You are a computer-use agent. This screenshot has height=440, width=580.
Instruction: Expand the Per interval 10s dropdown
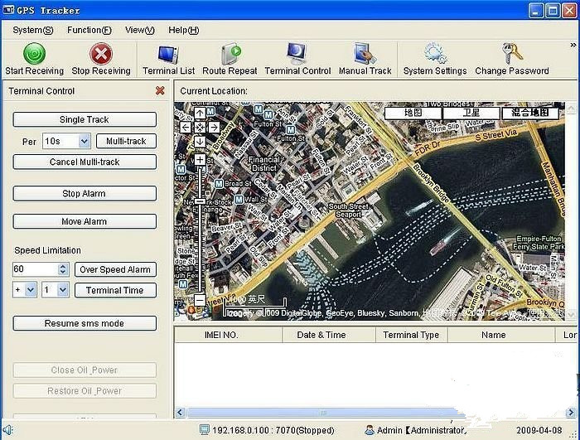(x=84, y=142)
